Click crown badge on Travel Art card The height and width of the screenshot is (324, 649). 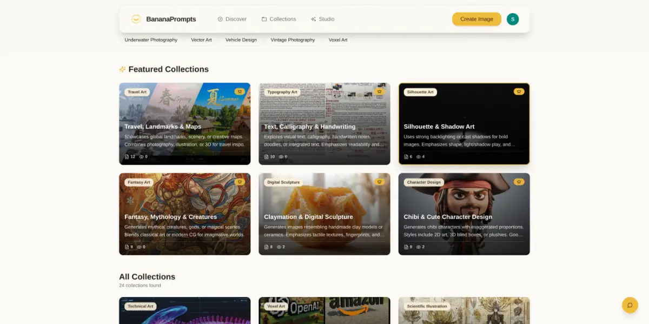[x=240, y=91]
